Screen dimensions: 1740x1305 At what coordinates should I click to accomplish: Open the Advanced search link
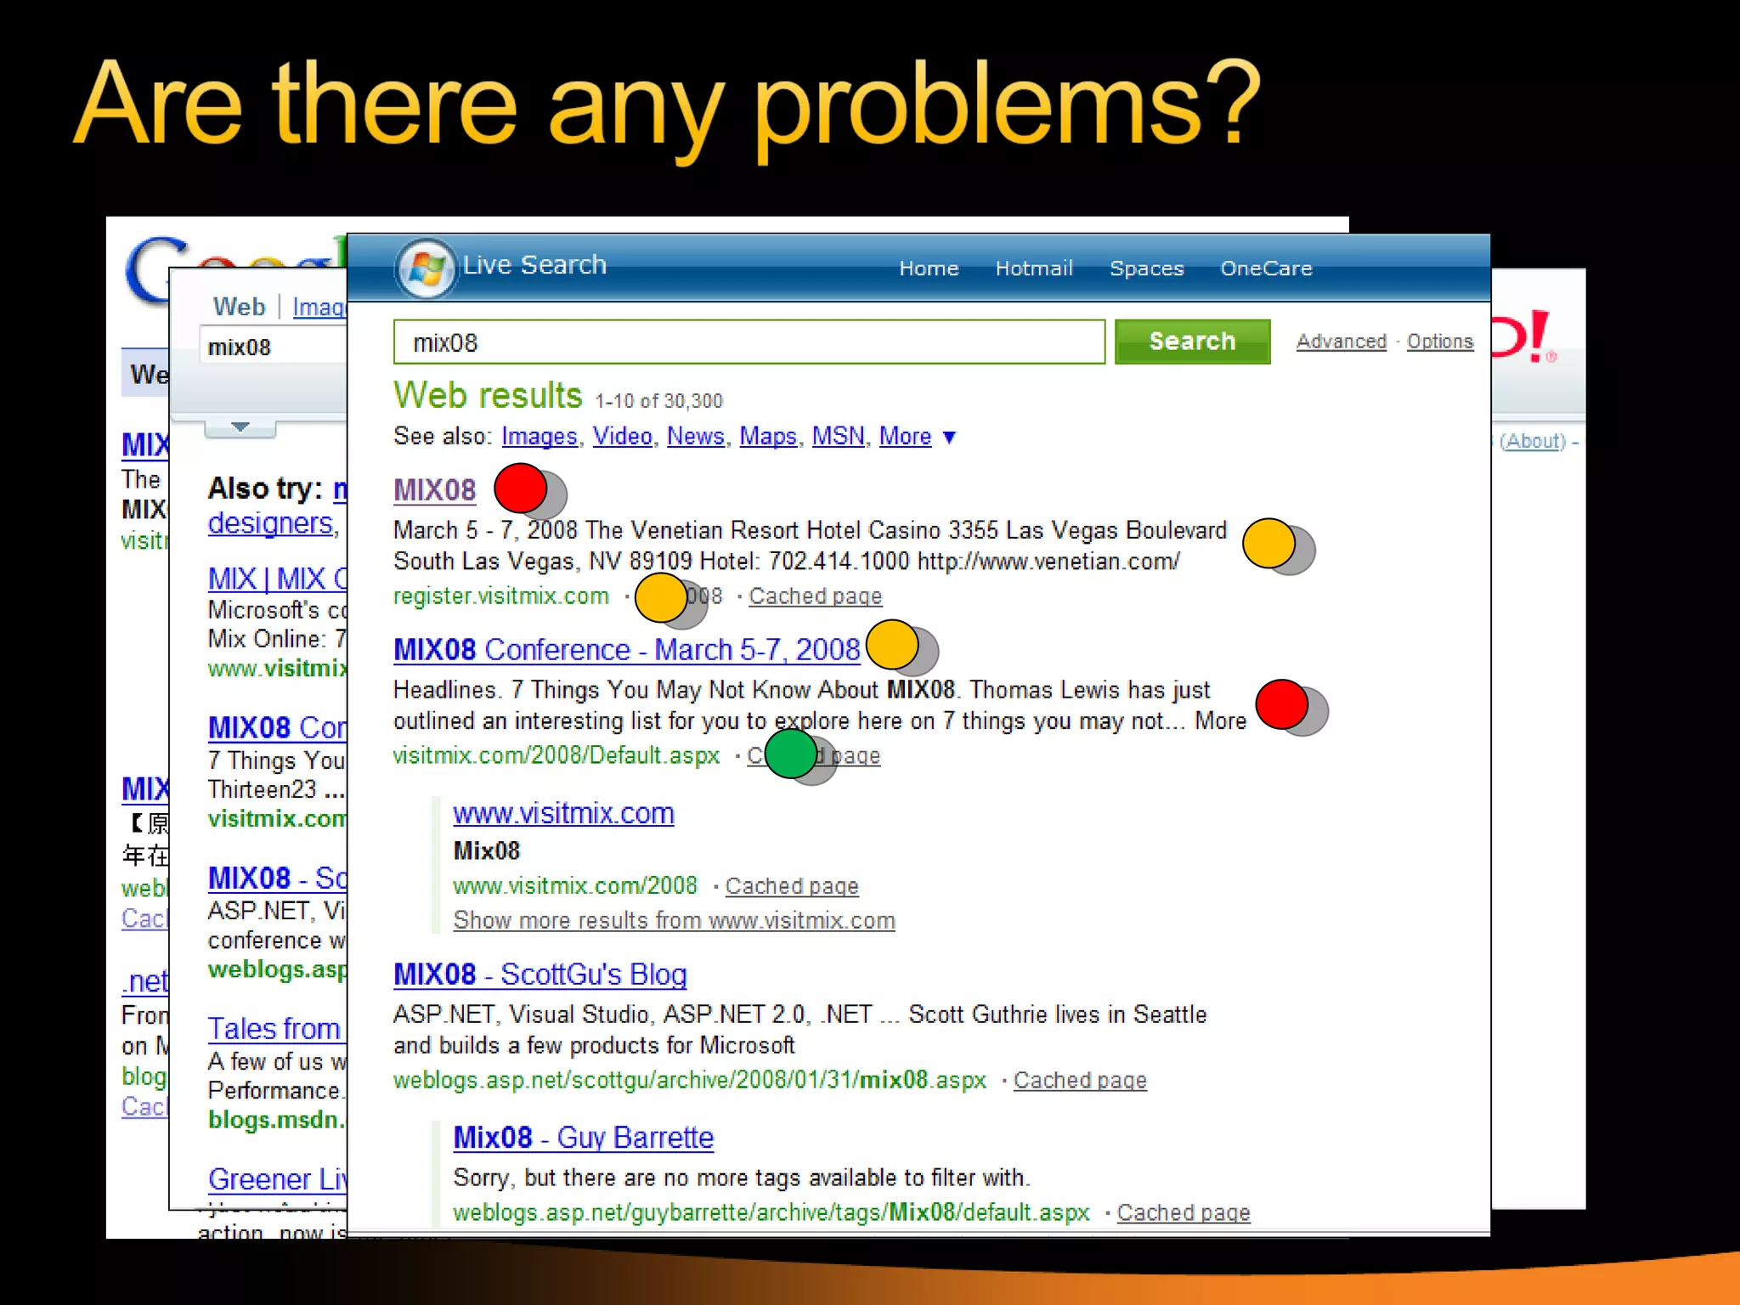pyautogui.click(x=1341, y=342)
